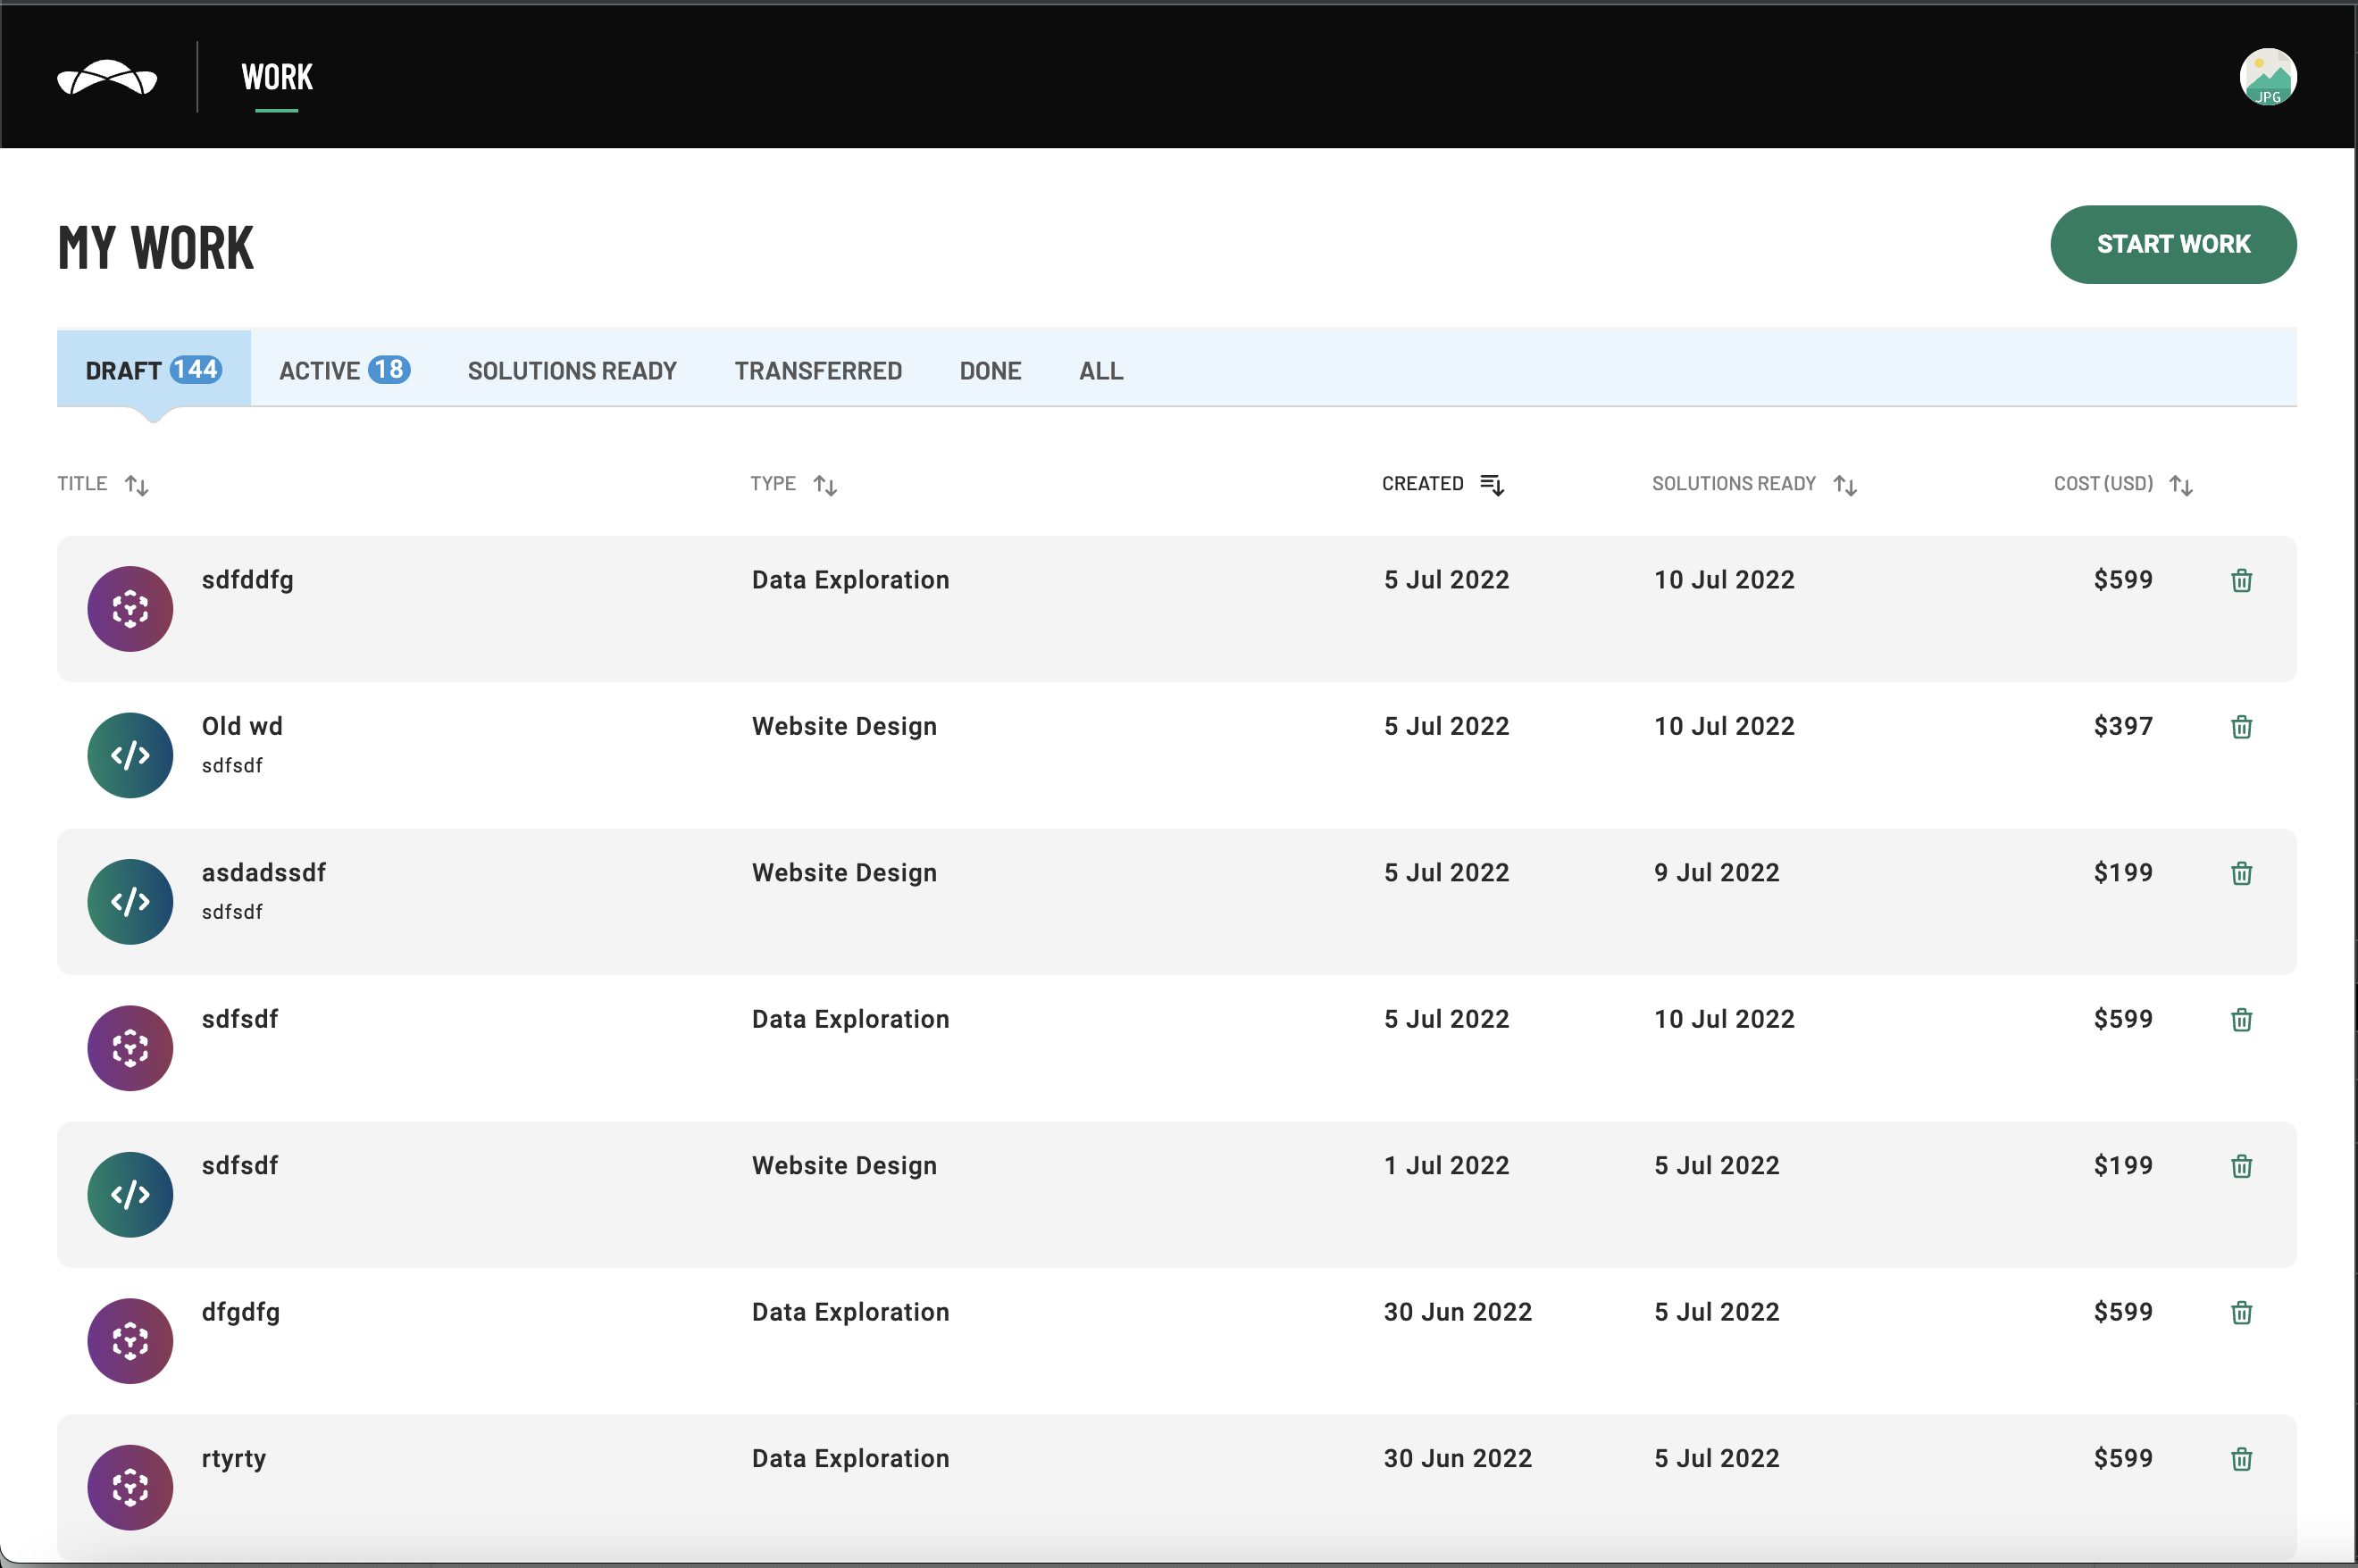This screenshot has height=1568, width=2358.
Task: Select the All tab
Action: [x=1101, y=371]
